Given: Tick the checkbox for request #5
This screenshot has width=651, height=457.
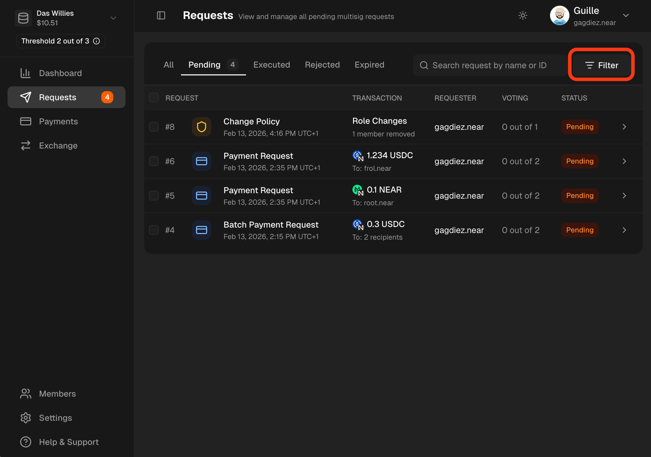Looking at the screenshot, I should tap(154, 196).
